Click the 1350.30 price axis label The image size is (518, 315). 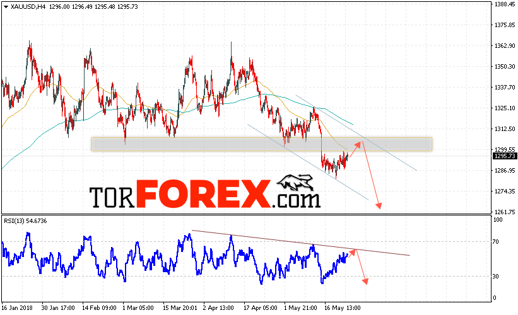coord(505,67)
